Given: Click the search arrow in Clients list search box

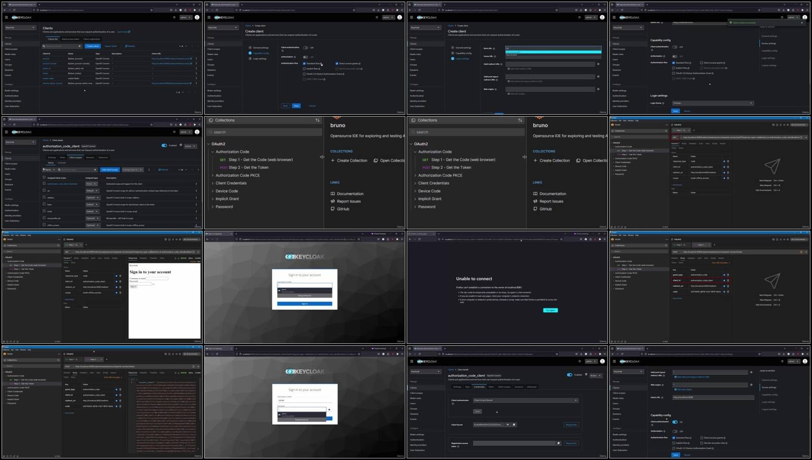Looking at the screenshot, I should tap(80, 46).
